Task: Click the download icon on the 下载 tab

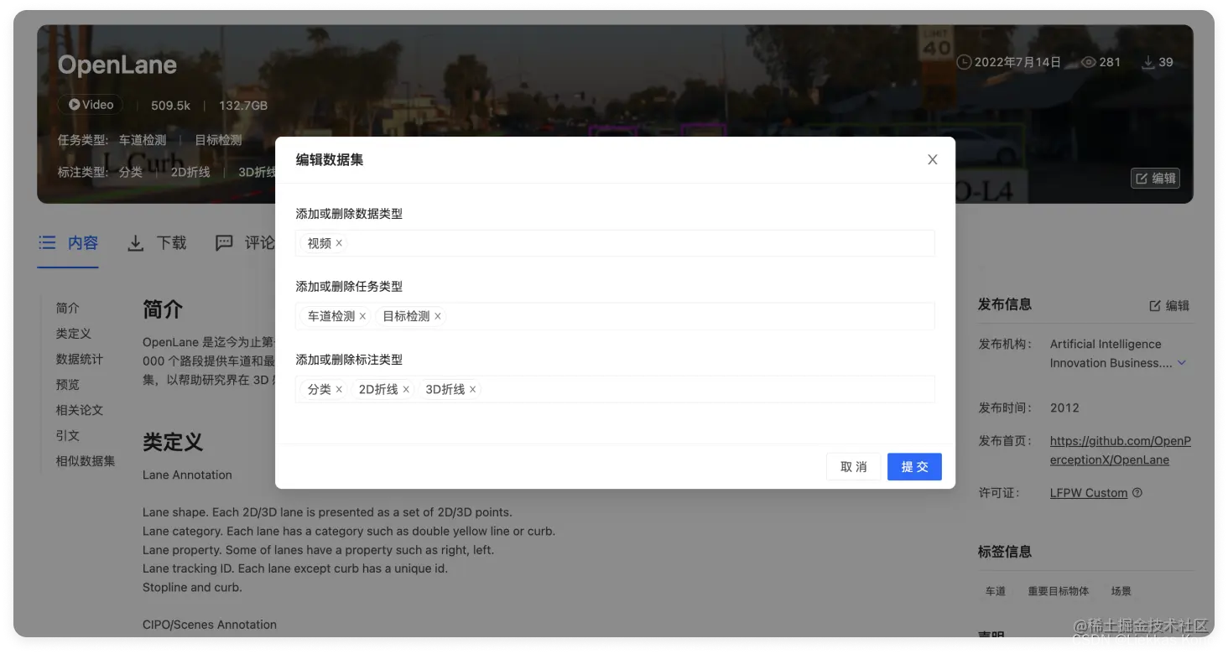Action: (x=135, y=242)
